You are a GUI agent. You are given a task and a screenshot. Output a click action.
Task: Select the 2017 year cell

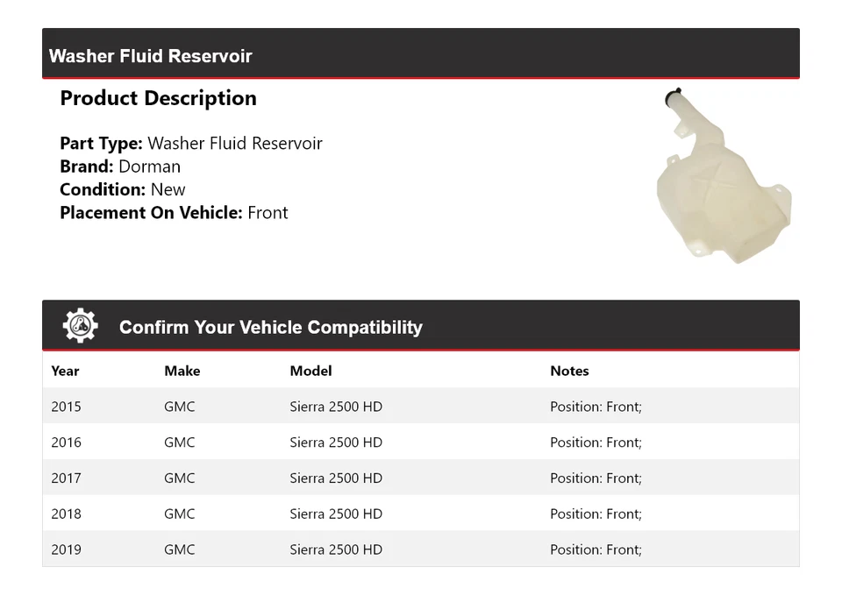[66, 478]
